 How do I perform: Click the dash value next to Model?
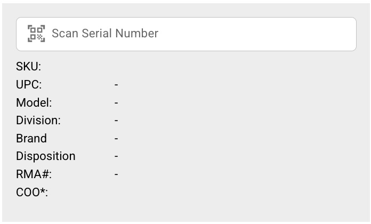click(116, 102)
